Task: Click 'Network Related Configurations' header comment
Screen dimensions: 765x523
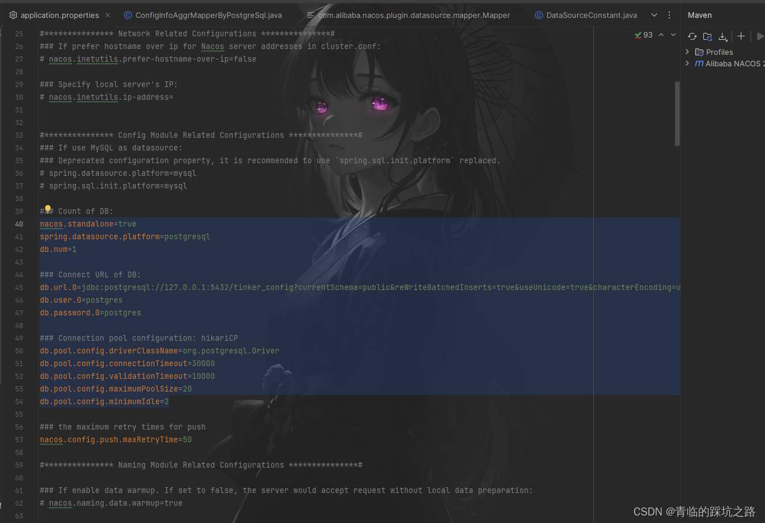Action: click(187, 33)
